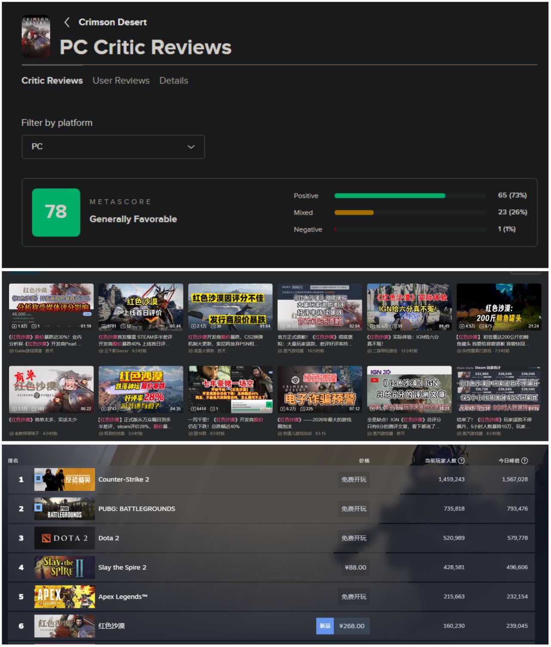
Task: Switch to the Critic Reviews tab
Action: tap(52, 80)
